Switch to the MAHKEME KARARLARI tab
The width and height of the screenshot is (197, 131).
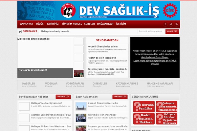[160, 85]
